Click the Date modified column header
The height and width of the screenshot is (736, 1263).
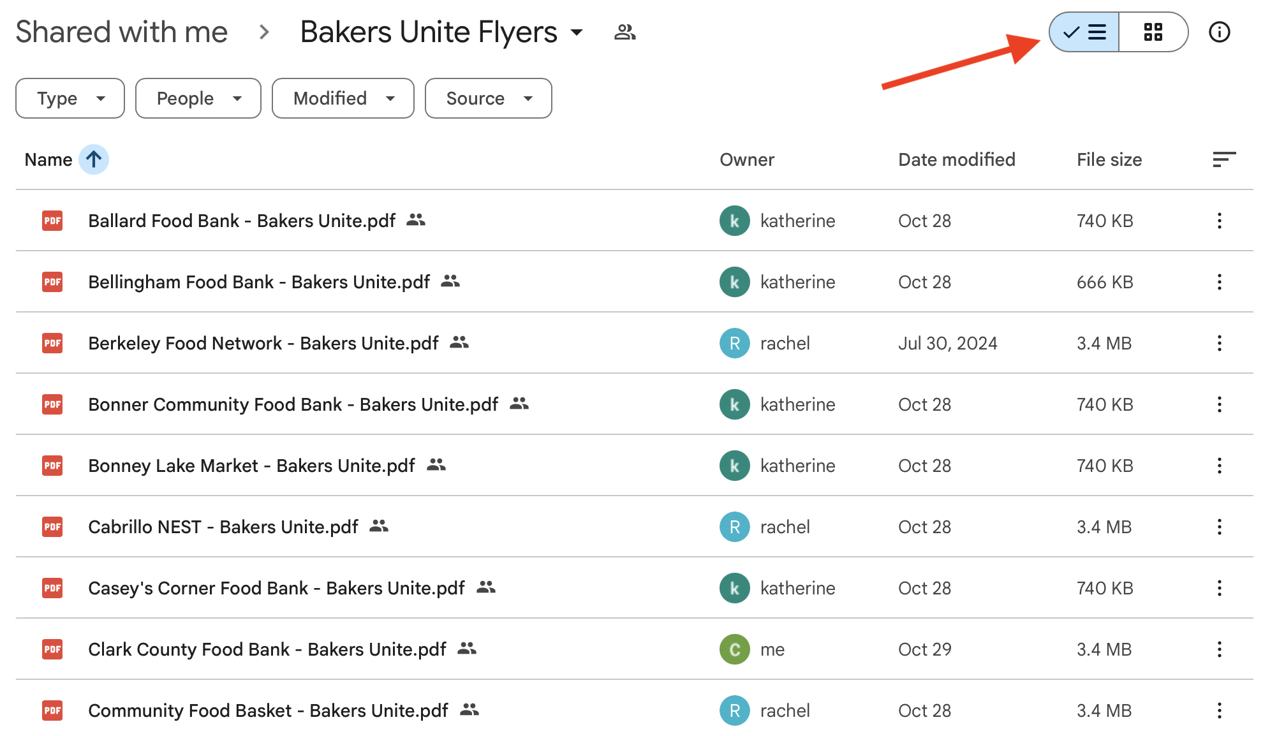pyautogui.click(x=957, y=159)
